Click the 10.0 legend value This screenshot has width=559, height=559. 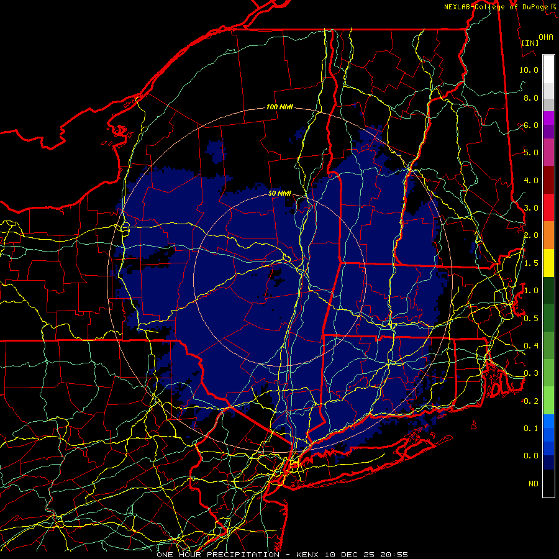(x=529, y=70)
